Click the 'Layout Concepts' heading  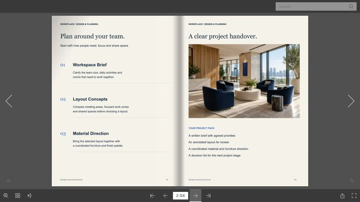pos(90,99)
